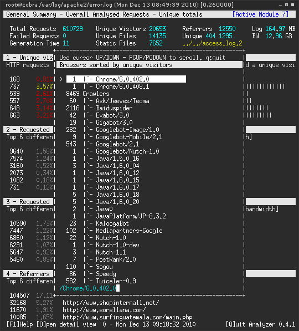Click the Unique Visitors value 20653
299x331 pixels.
157,29
